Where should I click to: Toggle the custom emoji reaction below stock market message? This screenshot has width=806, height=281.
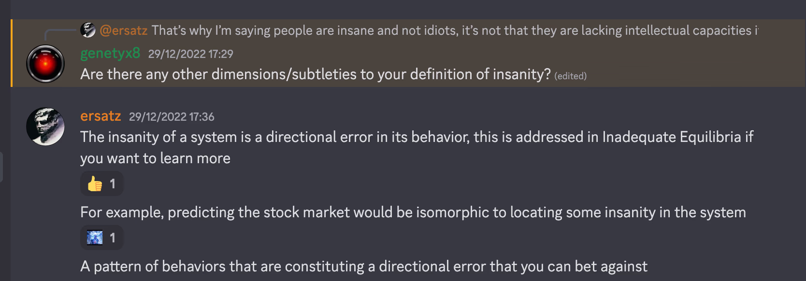tap(101, 238)
